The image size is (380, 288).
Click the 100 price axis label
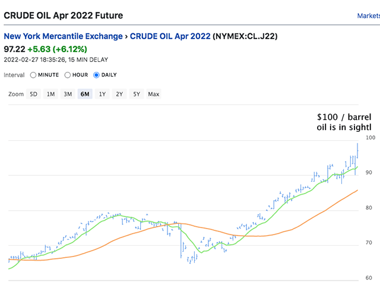pos(370,138)
